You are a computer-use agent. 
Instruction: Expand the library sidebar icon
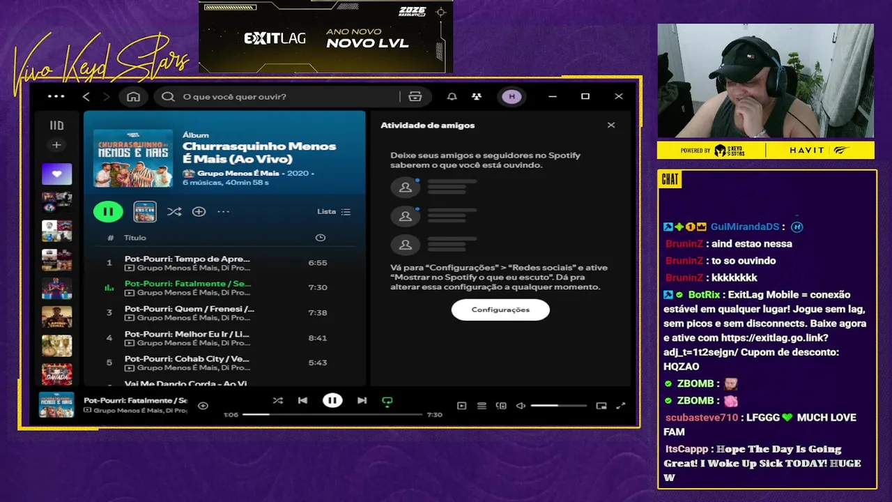(56, 125)
